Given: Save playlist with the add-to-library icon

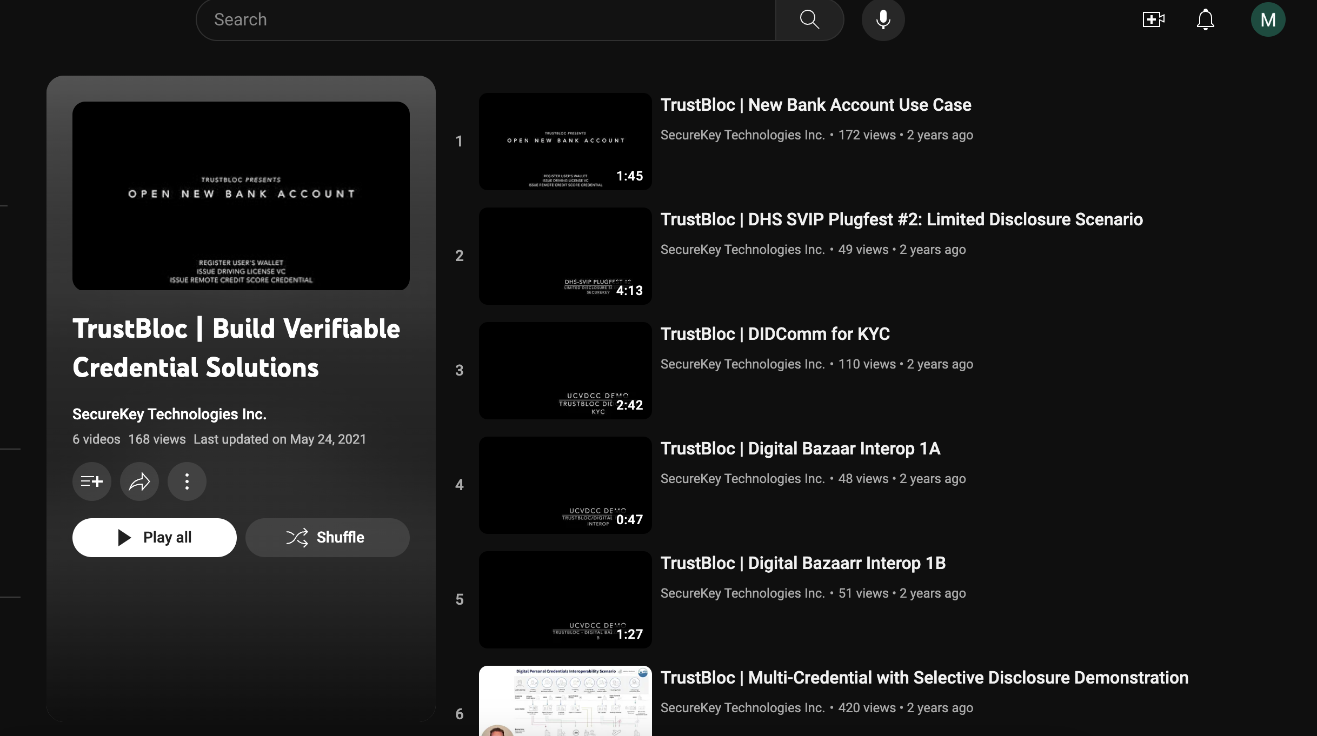Looking at the screenshot, I should 92,481.
